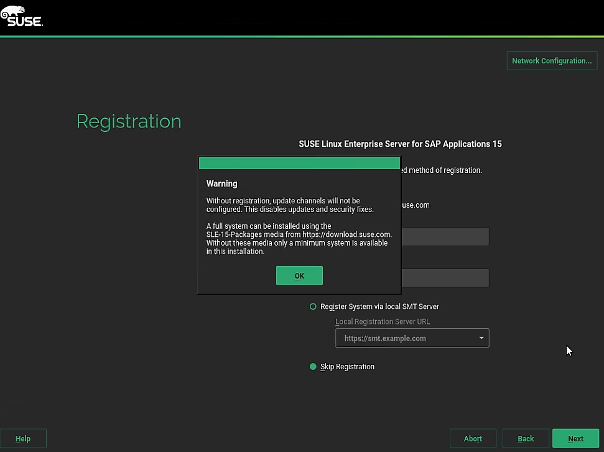Open the Help button

(x=23, y=438)
